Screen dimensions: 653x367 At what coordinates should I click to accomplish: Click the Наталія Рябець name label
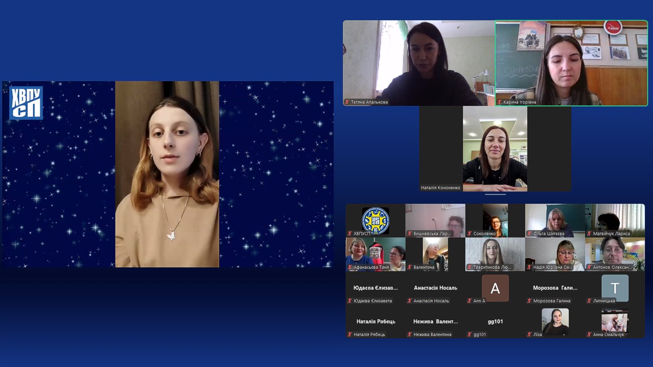(x=375, y=321)
